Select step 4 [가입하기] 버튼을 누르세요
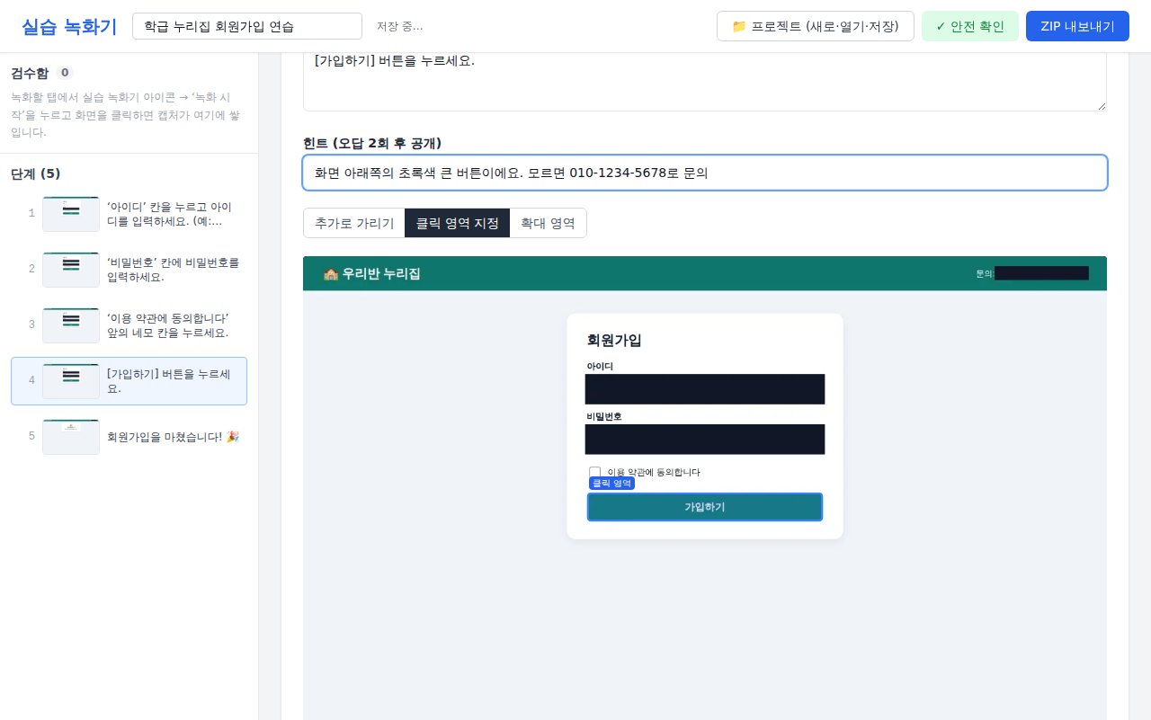 coord(129,381)
